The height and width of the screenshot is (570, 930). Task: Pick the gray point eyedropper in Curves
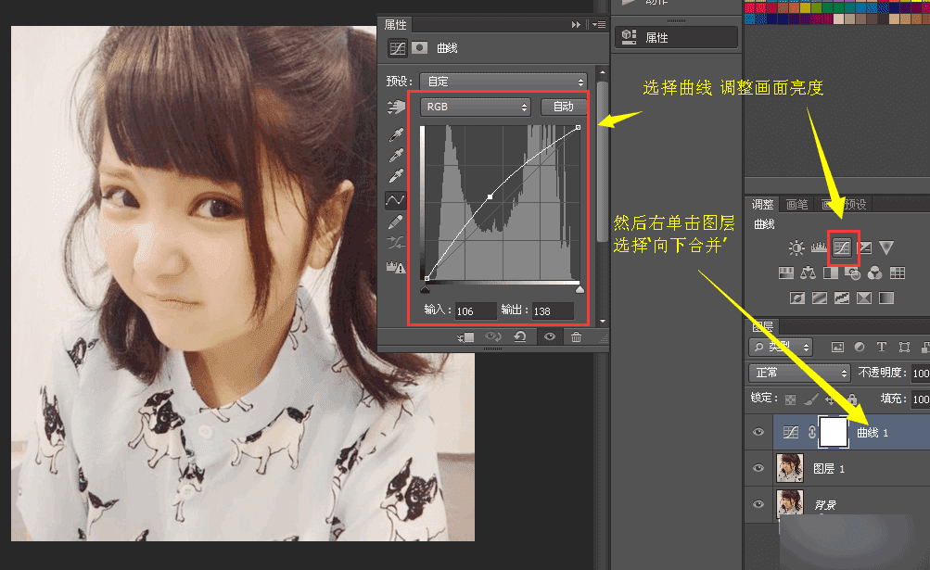pyautogui.click(x=396, y=156)
